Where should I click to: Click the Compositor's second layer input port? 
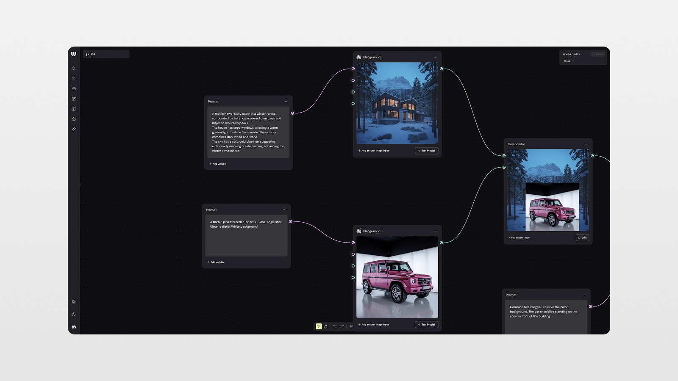click(x=504, y=167)
